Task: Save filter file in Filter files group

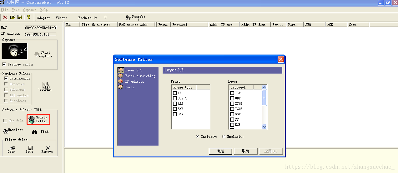Action: click(29, 149)
